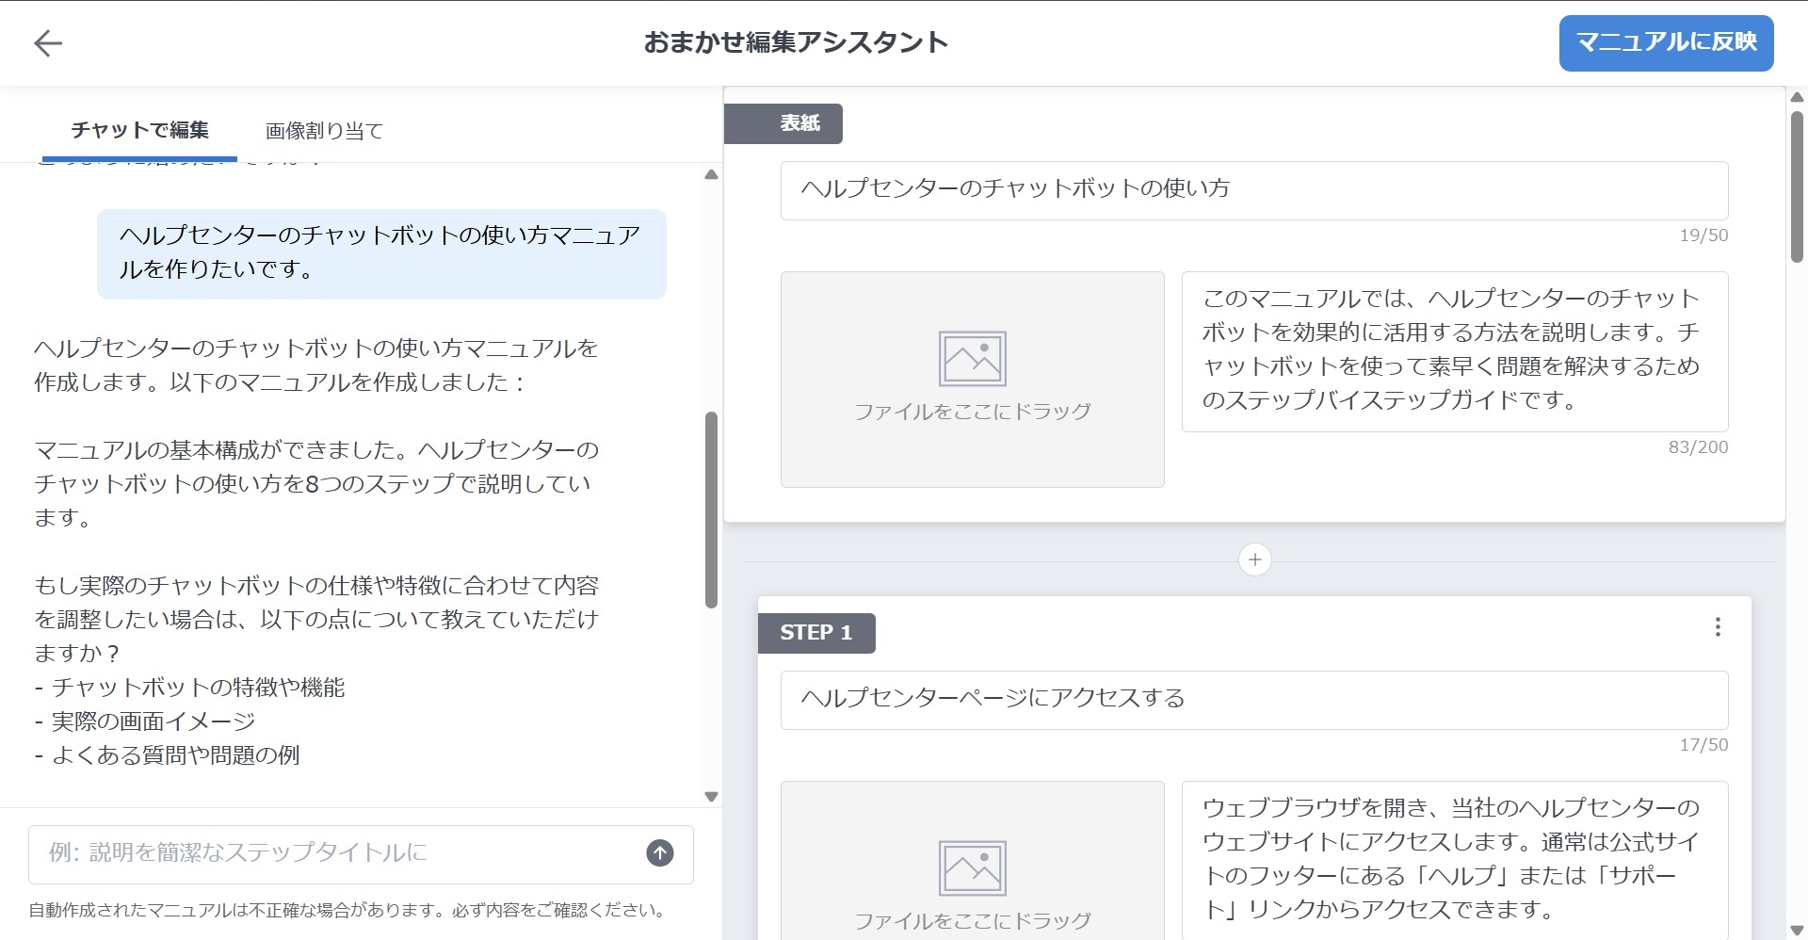Click chat panel scroll up arrow
Image resolution: width=1808 pixels, height=940 pixels.
tap(712, 175)
